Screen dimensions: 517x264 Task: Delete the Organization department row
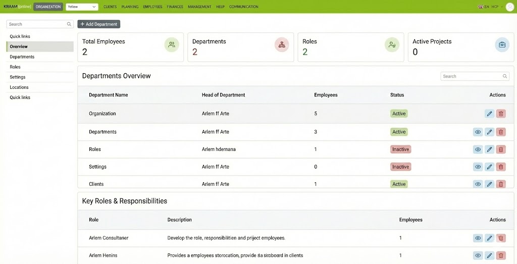[x=501, y=114]
